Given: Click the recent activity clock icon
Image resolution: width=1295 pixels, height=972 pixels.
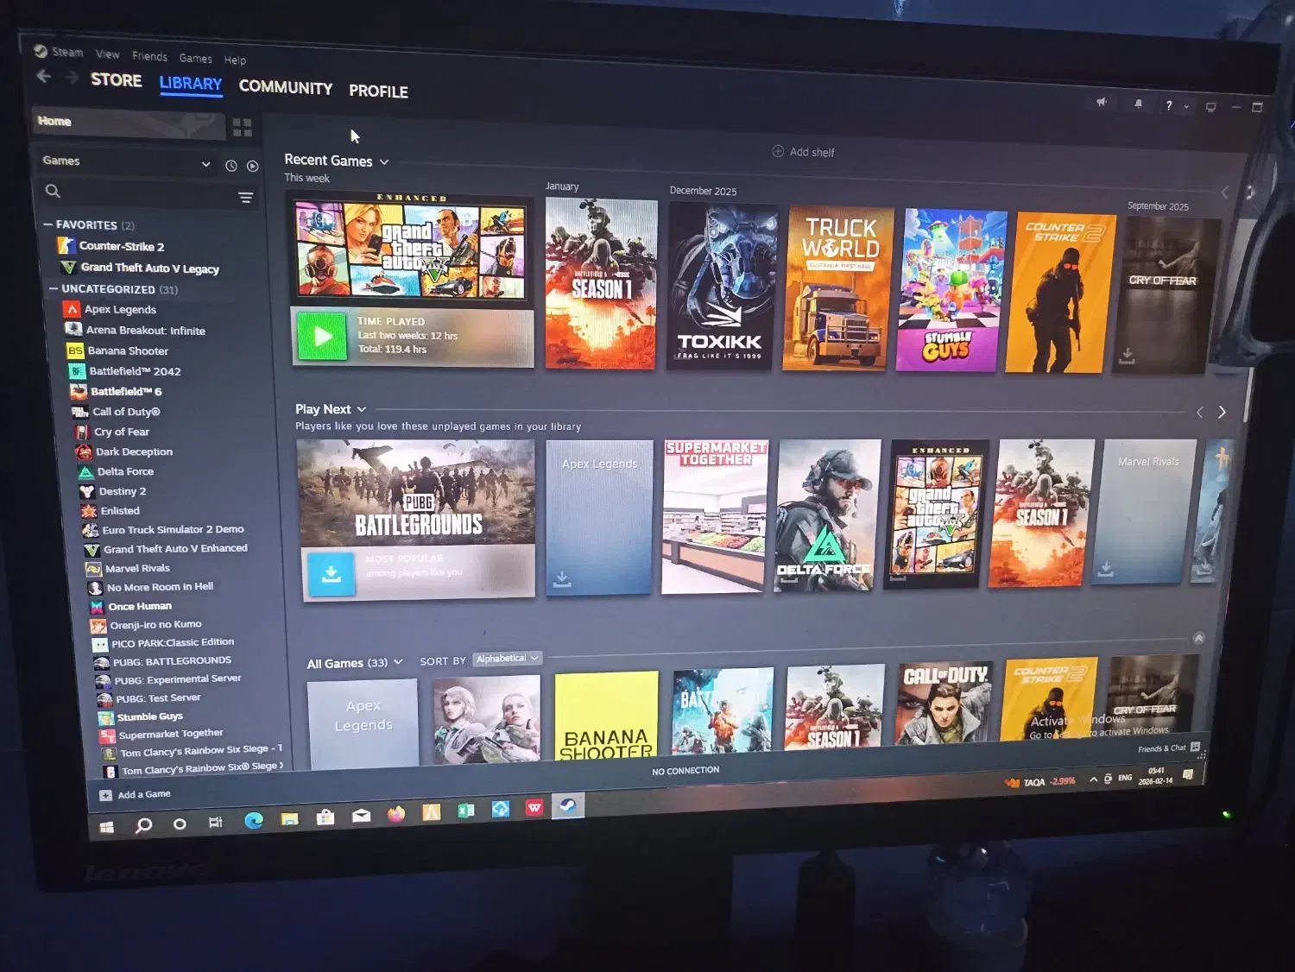Looking at the screenshot, I should (x=231, y=166).
